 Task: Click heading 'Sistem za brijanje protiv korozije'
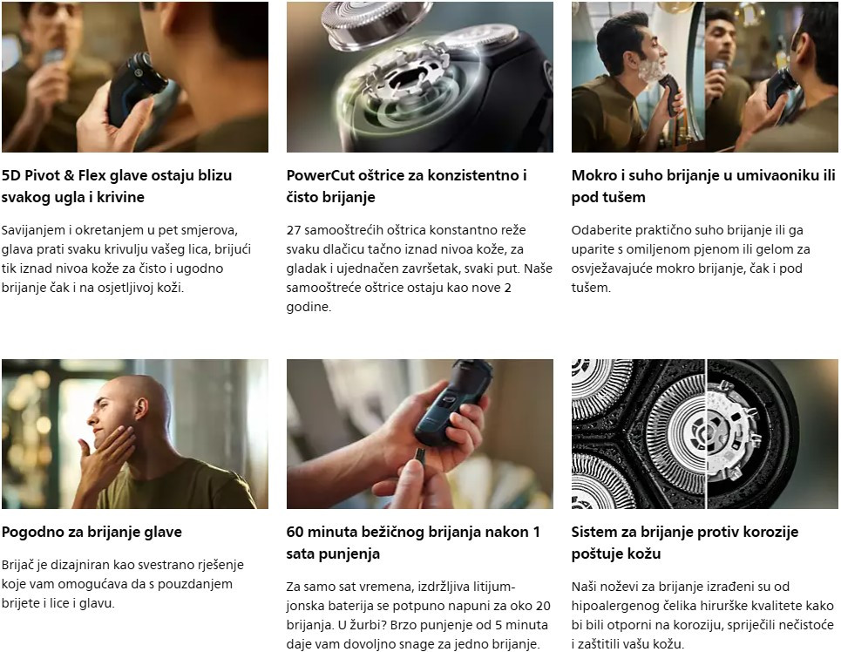(685, 533)
